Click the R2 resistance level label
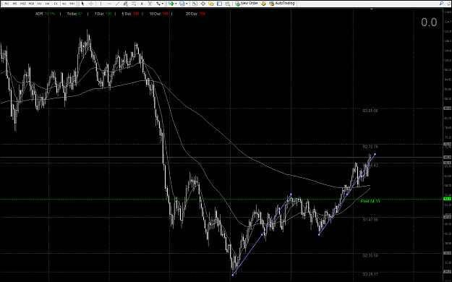The height and width of the screenshot is (282, 452). (370, 147)
